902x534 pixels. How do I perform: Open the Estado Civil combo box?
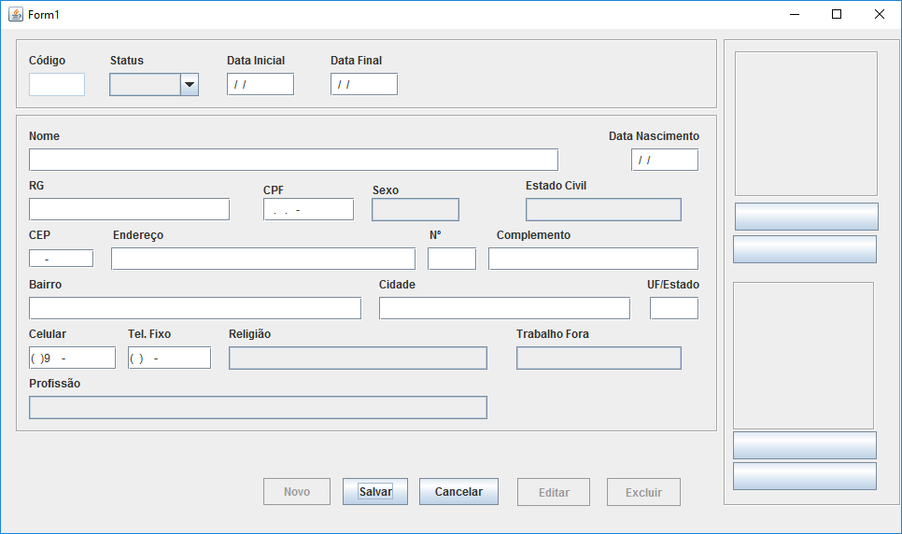[603, 209]
